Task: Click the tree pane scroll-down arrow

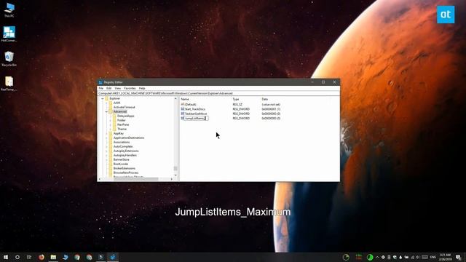Action: pyautogui.click(x=175, y=175)
